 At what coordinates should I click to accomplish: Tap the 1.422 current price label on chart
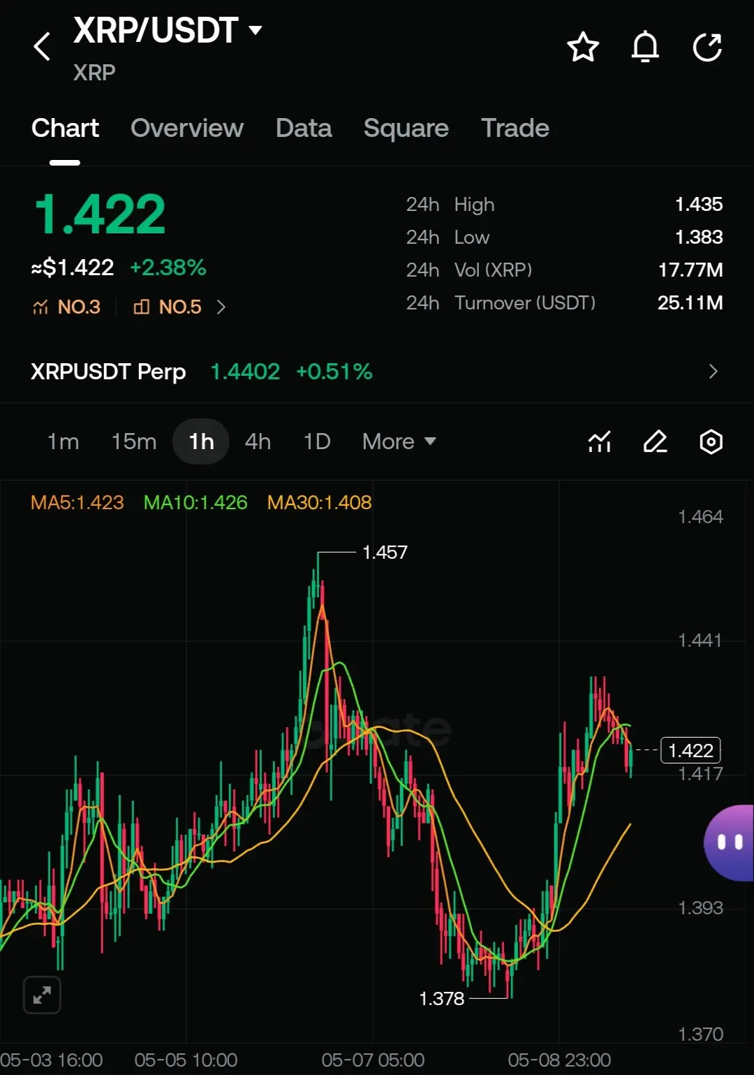point(690,750)
